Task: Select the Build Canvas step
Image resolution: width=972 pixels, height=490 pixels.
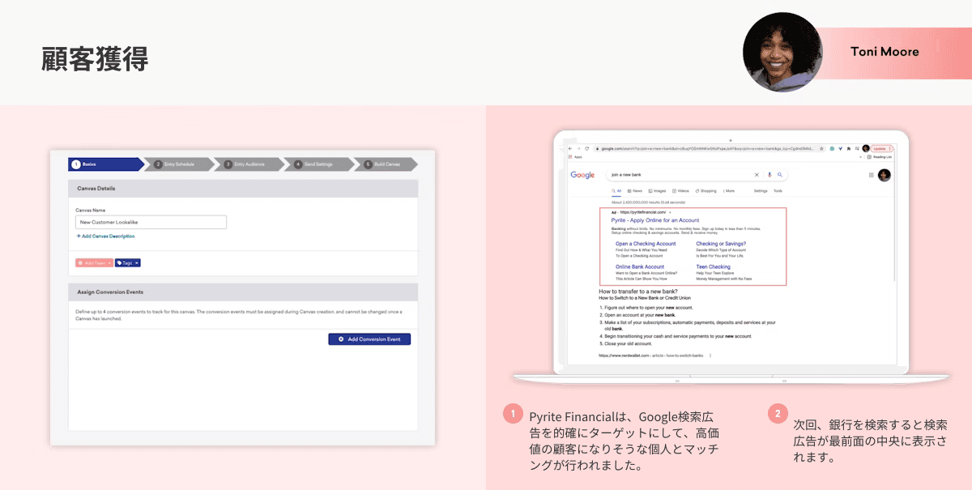Action: (386, 164)
